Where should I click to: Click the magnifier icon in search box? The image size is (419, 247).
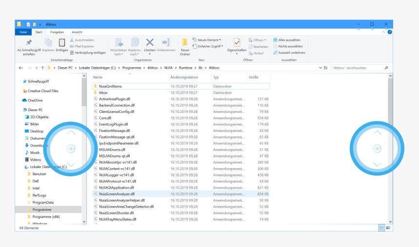pyautogui.click(x=386, y=68)
